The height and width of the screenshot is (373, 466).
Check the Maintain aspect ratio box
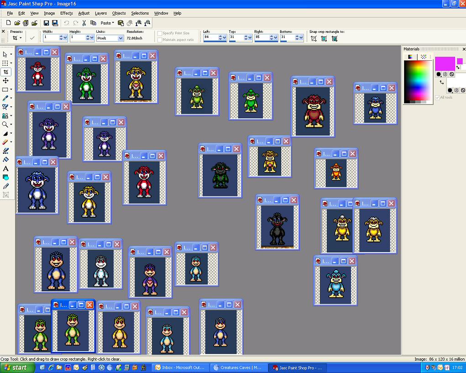tap(159, 40)
